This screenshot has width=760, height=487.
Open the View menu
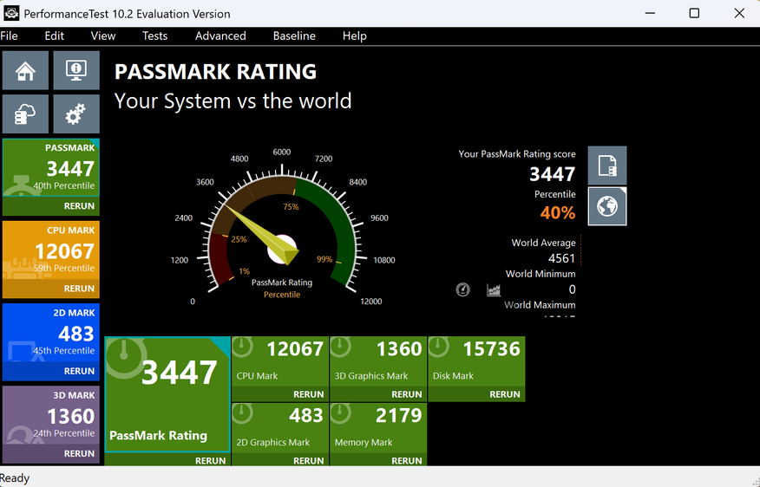point(103,36)
